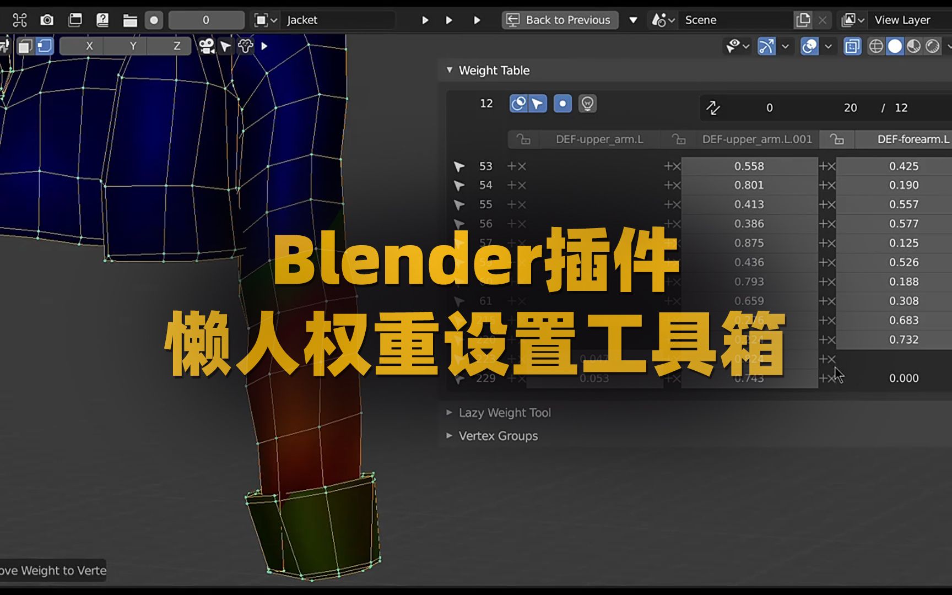Toggle the dot icon button in Weight Table
Screen dimensions: 952x595
click(x=562, y=104)
